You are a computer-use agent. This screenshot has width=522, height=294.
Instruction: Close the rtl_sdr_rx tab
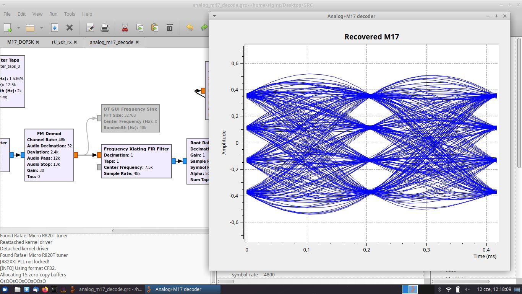(75, 42)
